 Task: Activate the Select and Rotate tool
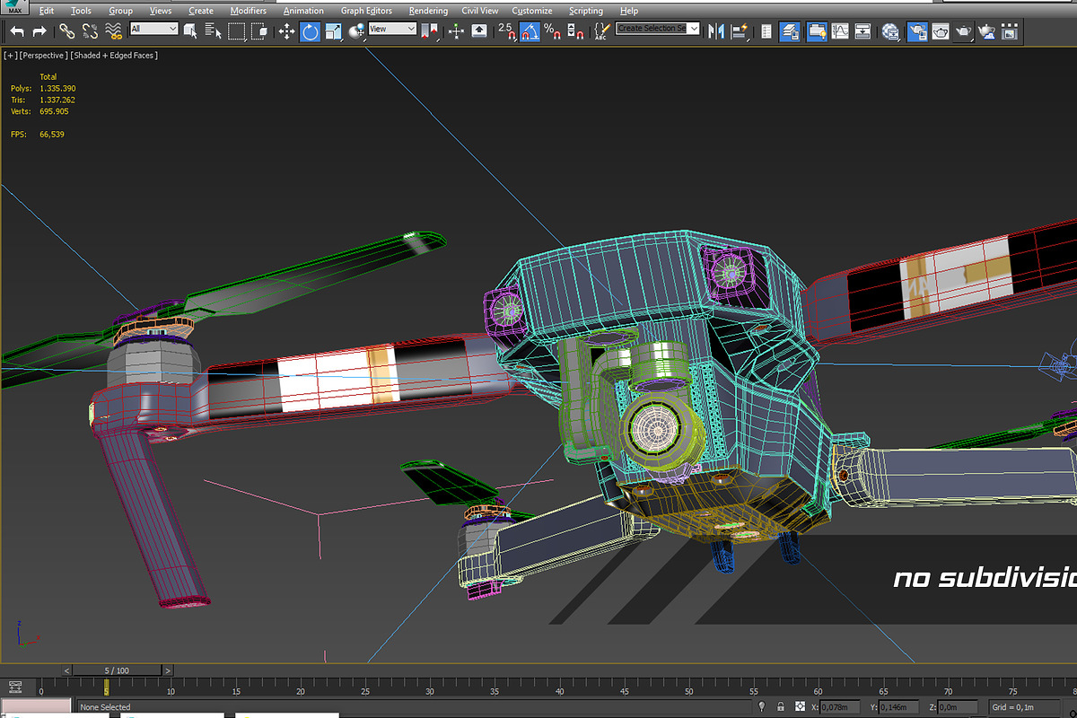coord(310,31)
